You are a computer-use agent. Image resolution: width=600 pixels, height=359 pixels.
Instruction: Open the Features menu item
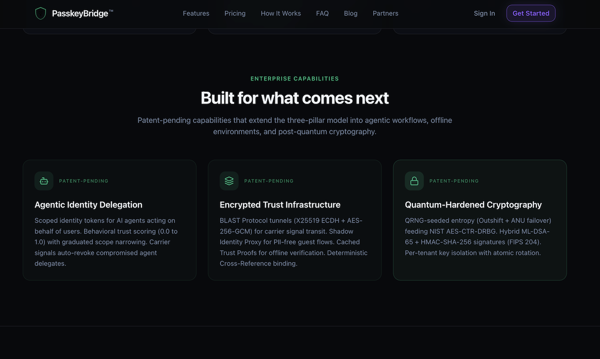(196, 13)
